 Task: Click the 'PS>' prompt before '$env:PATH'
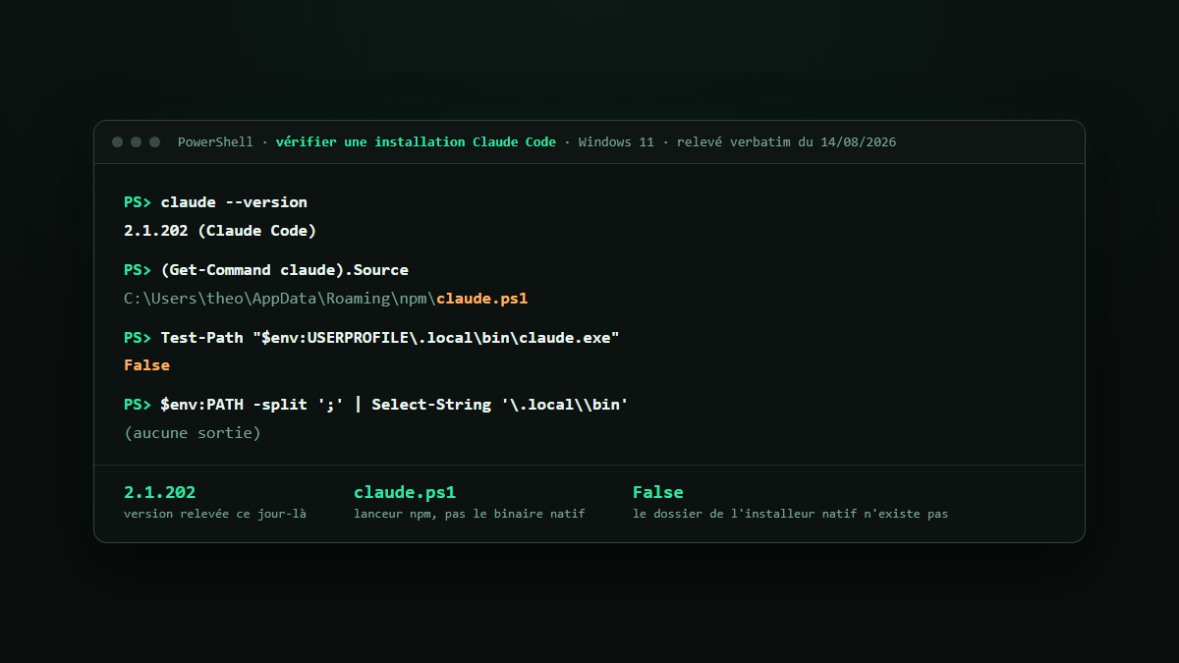pyautogui.click(x=138, y=405)
